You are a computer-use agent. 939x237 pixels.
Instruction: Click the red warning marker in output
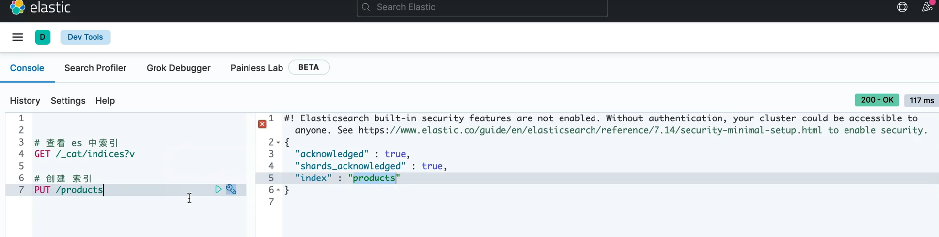tap(262, 124)
